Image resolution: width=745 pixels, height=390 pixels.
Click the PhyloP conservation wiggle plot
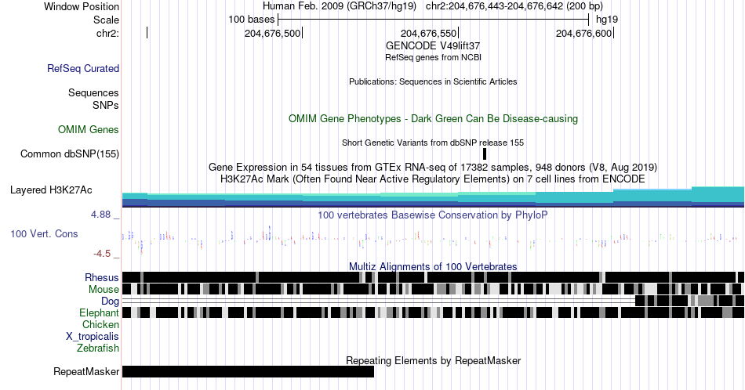(433, 240)
